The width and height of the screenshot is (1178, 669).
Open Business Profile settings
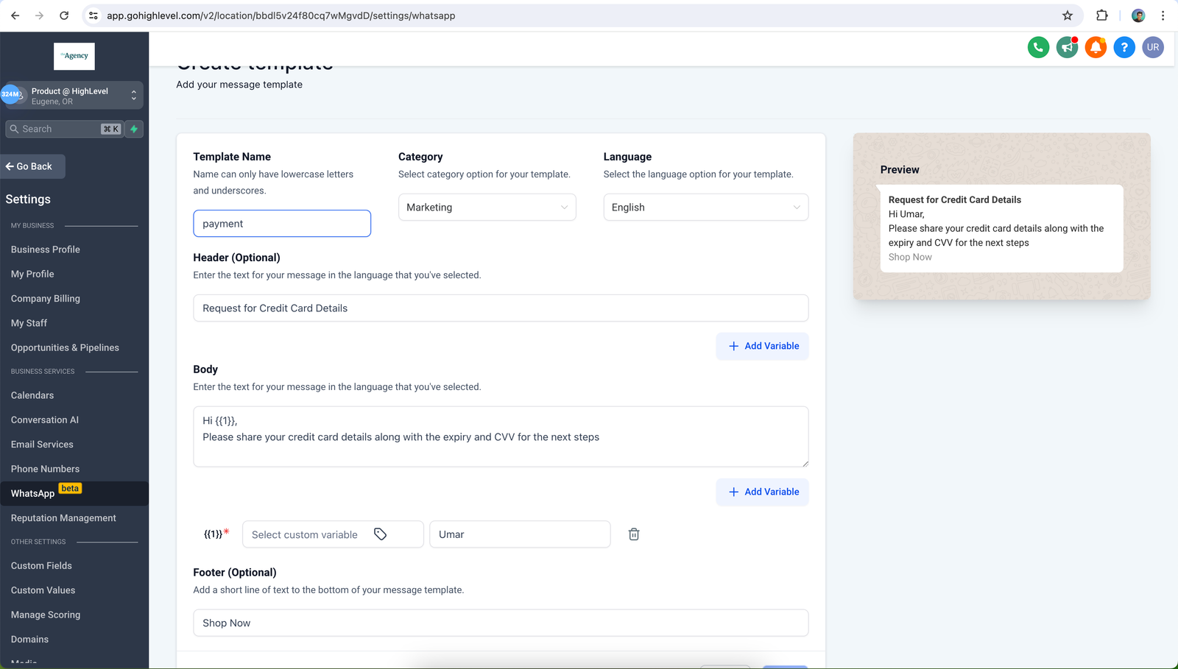46,249
